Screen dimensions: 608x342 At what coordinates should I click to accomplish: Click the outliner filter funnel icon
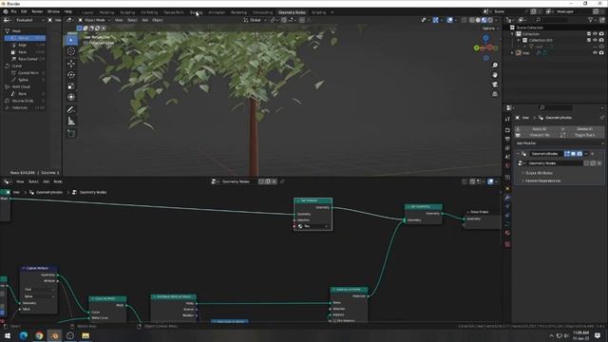point(591,20)
